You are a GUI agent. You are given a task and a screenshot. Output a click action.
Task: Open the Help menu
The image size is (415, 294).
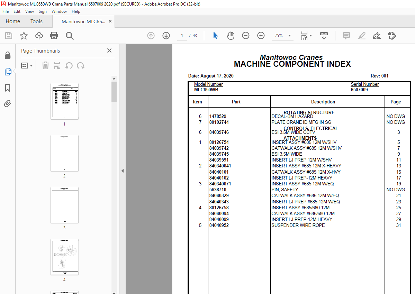tap(76, 11)
